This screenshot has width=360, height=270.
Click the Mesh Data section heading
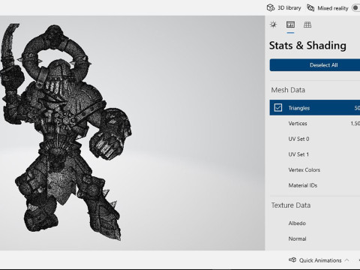tap(288, 90)
